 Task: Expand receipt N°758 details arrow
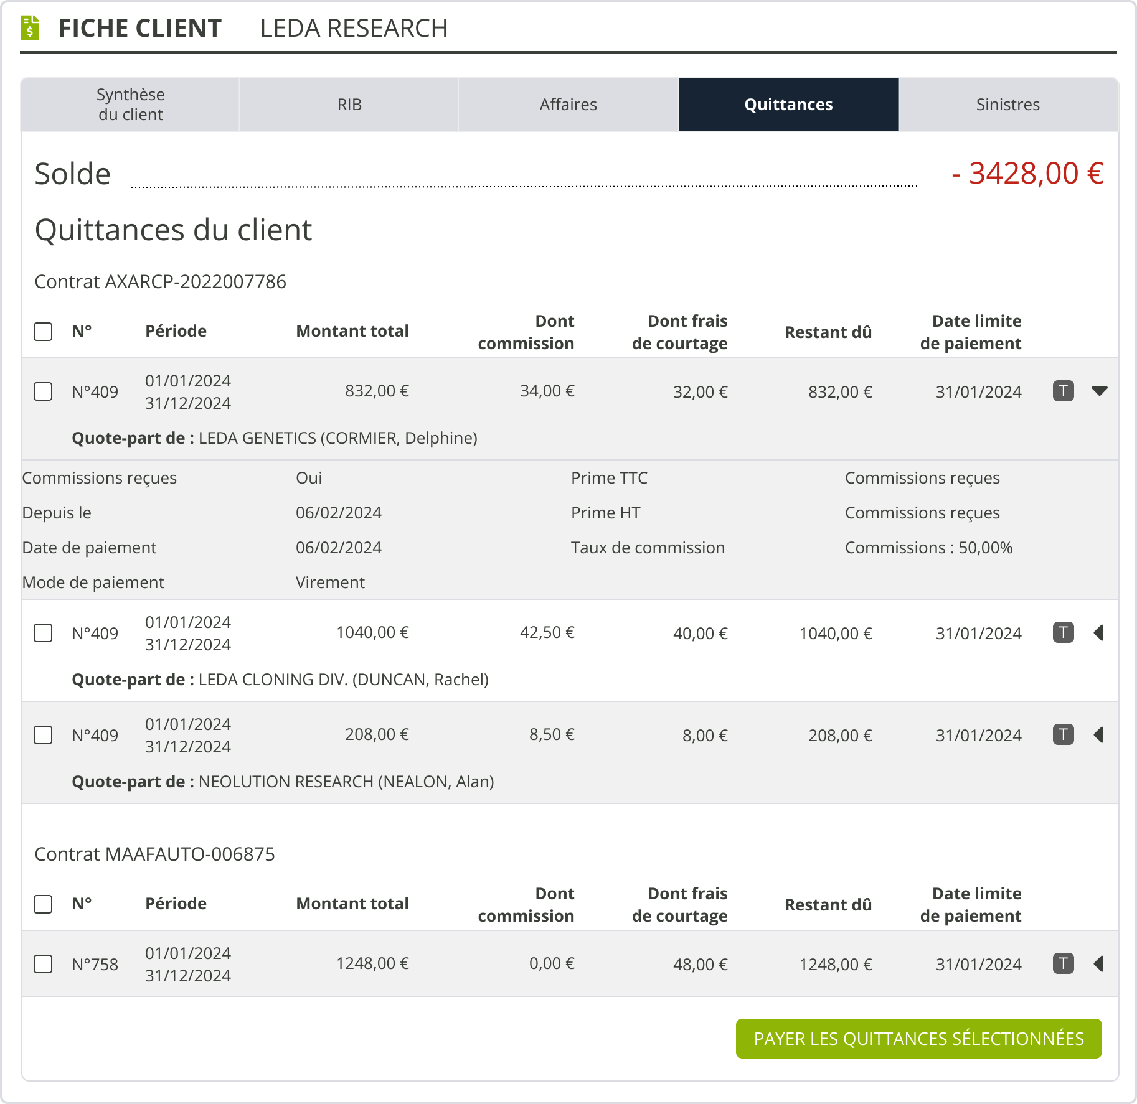tap(1099, 963)
